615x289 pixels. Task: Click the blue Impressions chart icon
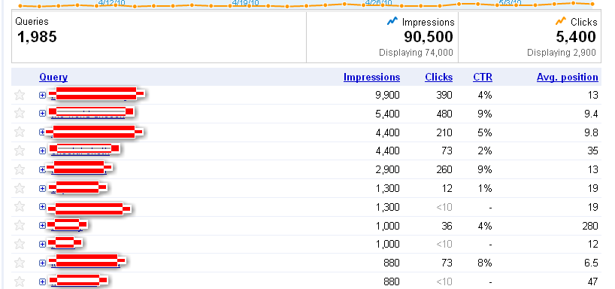point(392,21)
